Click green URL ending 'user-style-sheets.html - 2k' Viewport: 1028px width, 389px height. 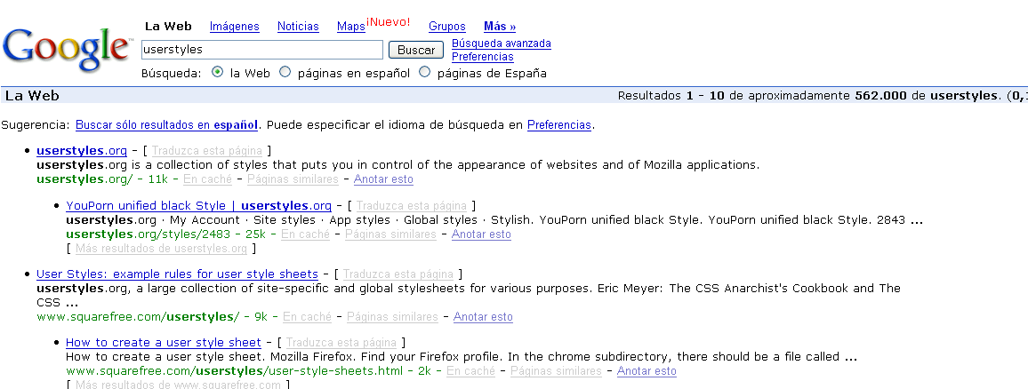(248, 370)
